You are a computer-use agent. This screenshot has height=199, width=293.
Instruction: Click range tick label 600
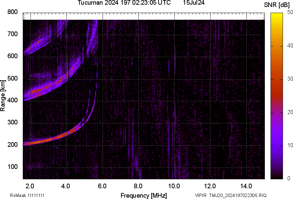12,56
